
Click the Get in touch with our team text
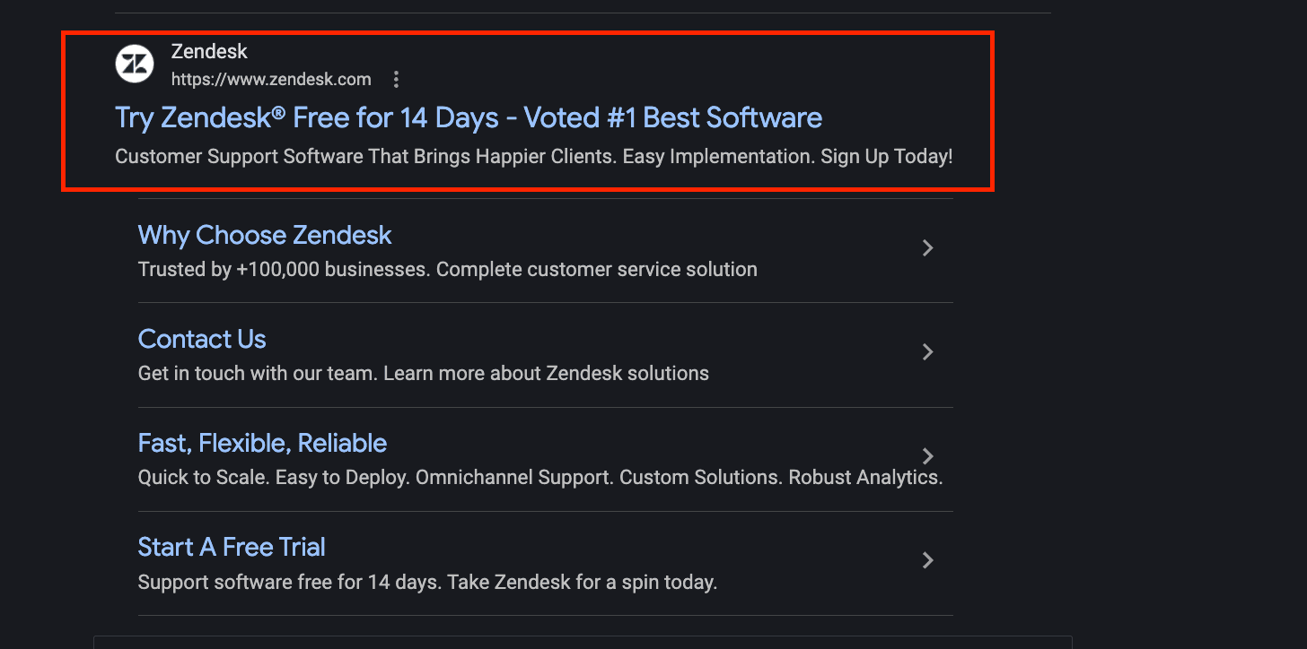pyautogui.click(x=423, y=373)
